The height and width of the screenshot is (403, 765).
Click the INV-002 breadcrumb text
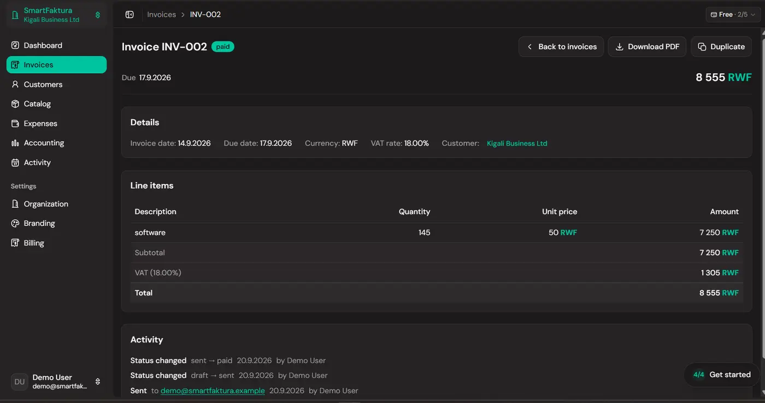tap(205, 15)
